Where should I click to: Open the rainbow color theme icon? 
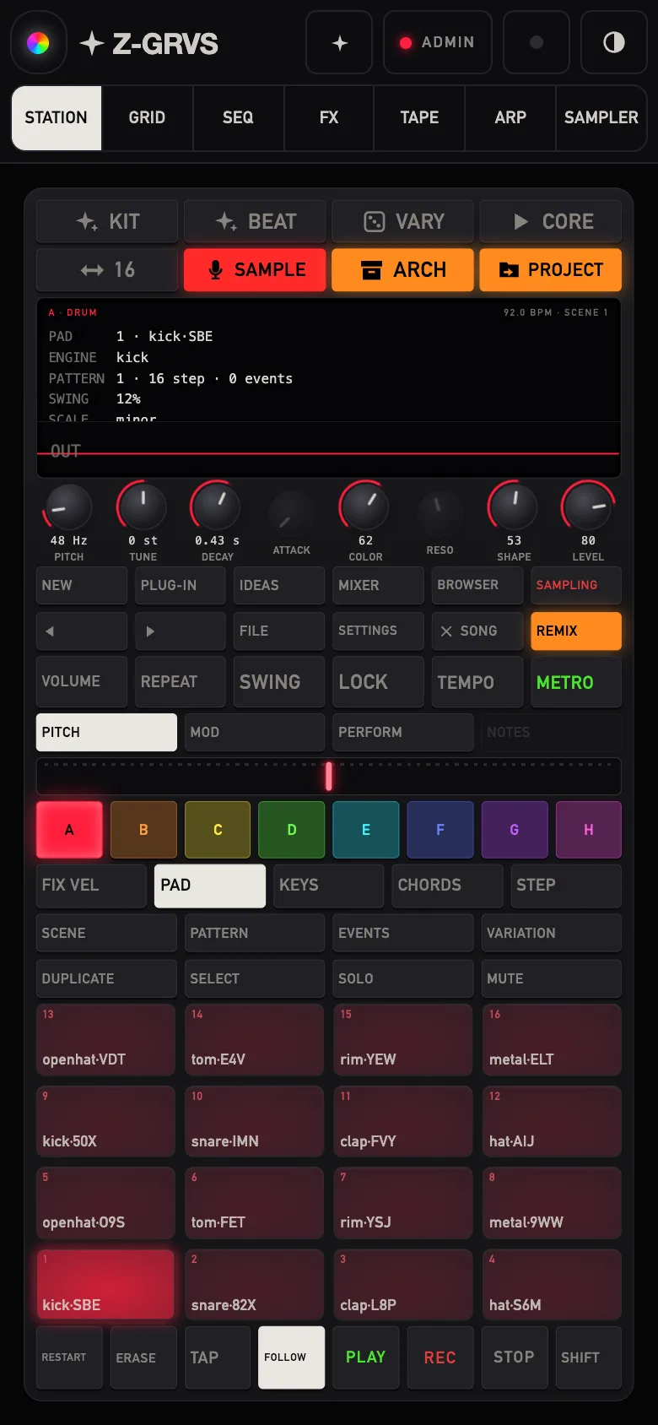click(x=38, y=42)
